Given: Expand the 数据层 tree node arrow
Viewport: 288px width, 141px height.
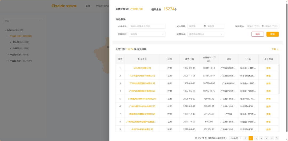Looking at the screenshot, I should [11, 49].
